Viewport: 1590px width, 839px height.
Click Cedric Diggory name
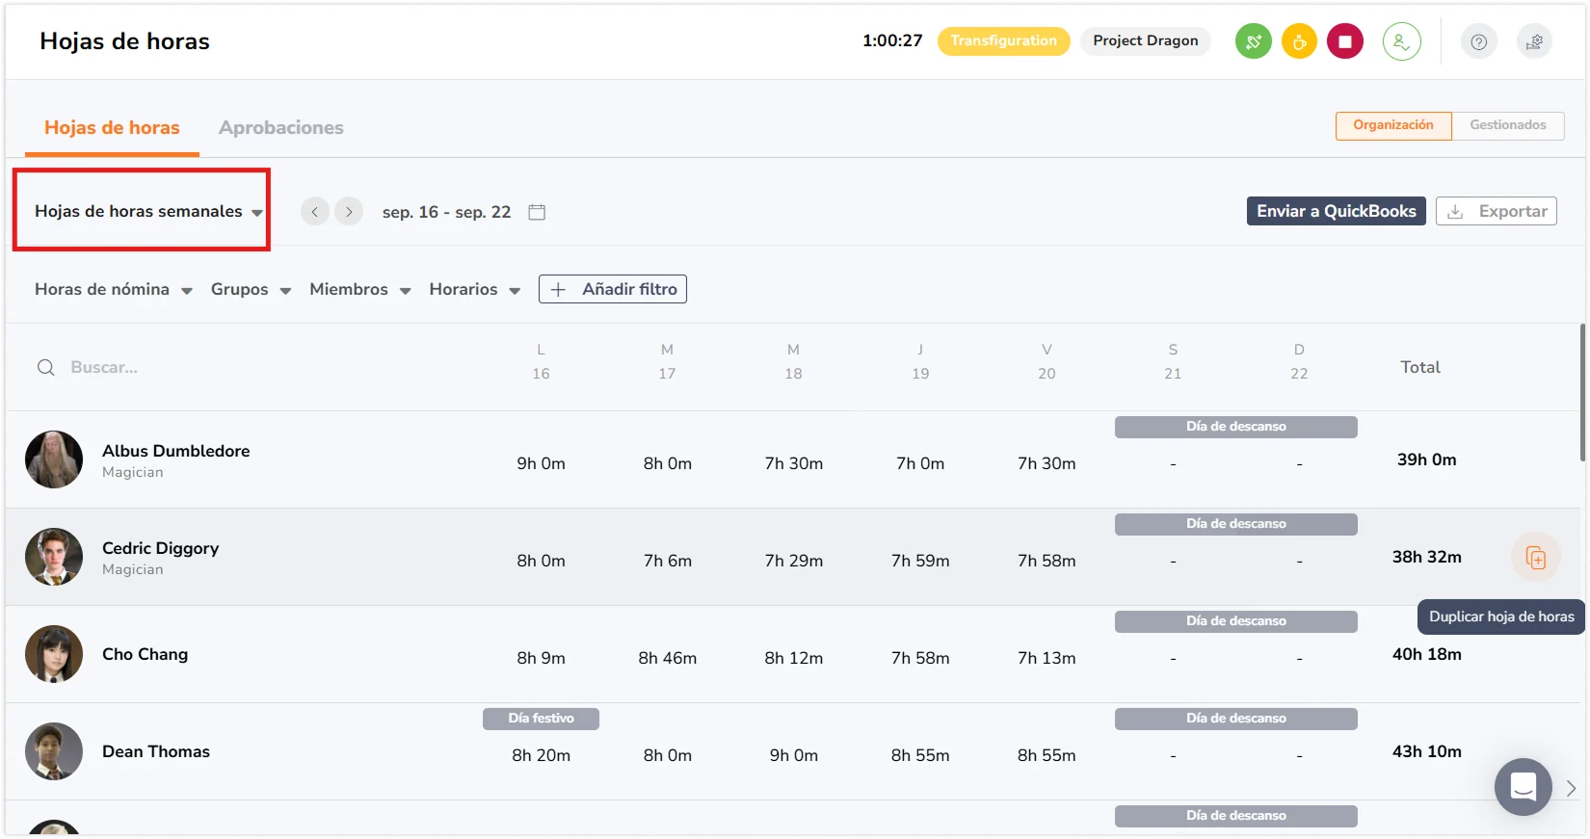[x=161, y=548]
